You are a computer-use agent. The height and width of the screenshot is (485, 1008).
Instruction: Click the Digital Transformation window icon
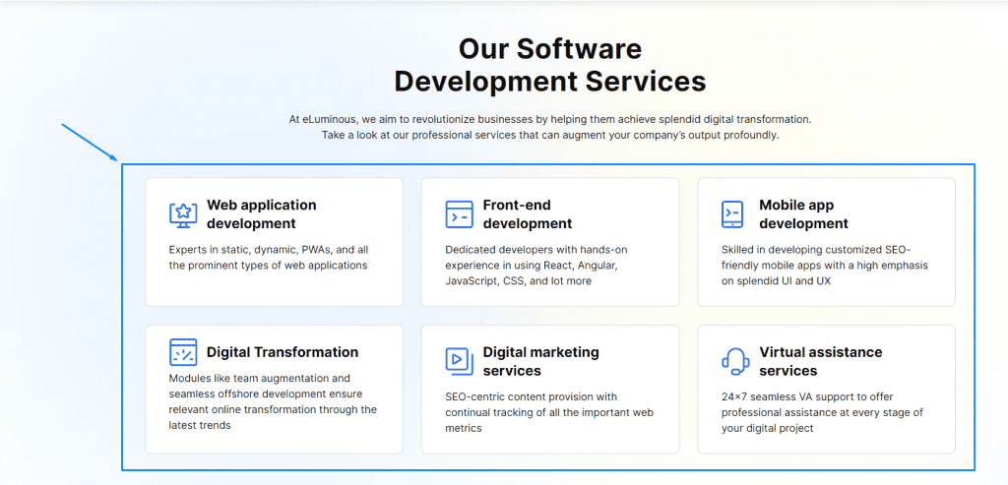click(x=183, y=352)
